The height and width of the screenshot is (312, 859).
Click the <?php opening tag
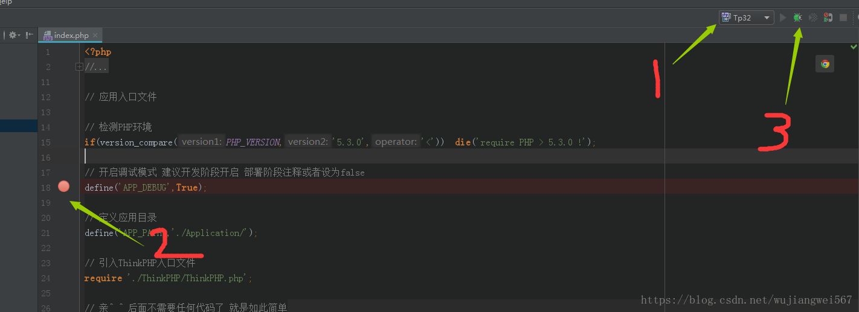click(98, 52)
